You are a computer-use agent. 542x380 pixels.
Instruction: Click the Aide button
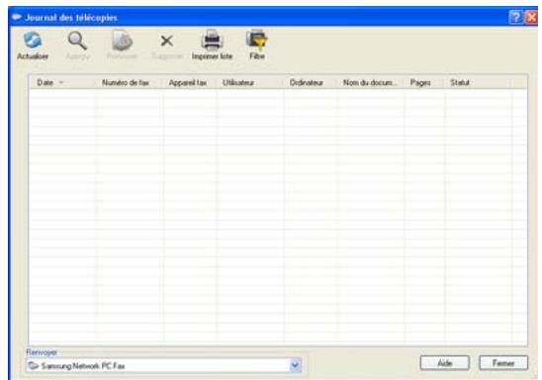(x=444, y=363)
